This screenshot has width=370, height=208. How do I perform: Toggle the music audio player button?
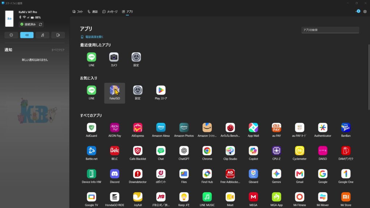click(43, 35)
